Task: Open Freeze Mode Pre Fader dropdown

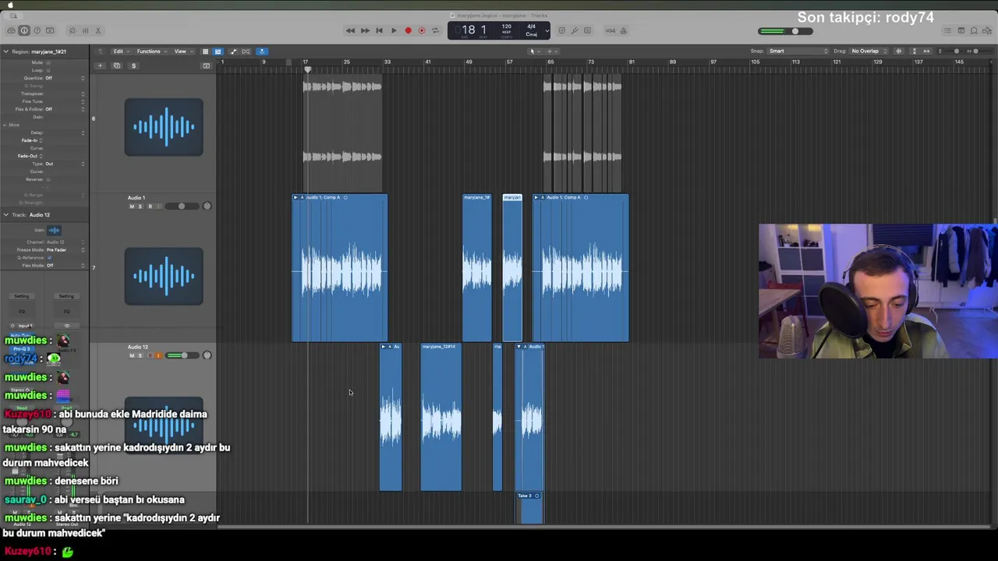Action: 65,249
